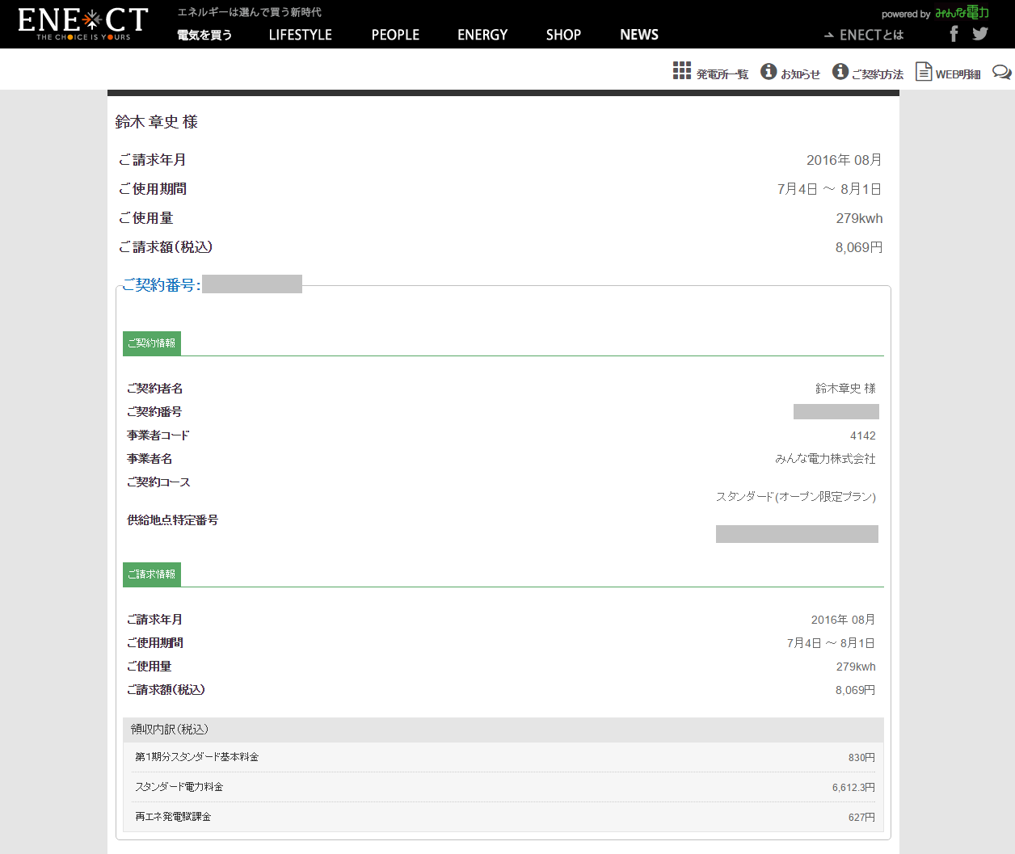This screenshot has width=1015, height=854.
Task: Open the Twitter bird icon
Action: (x=980, y=33)
